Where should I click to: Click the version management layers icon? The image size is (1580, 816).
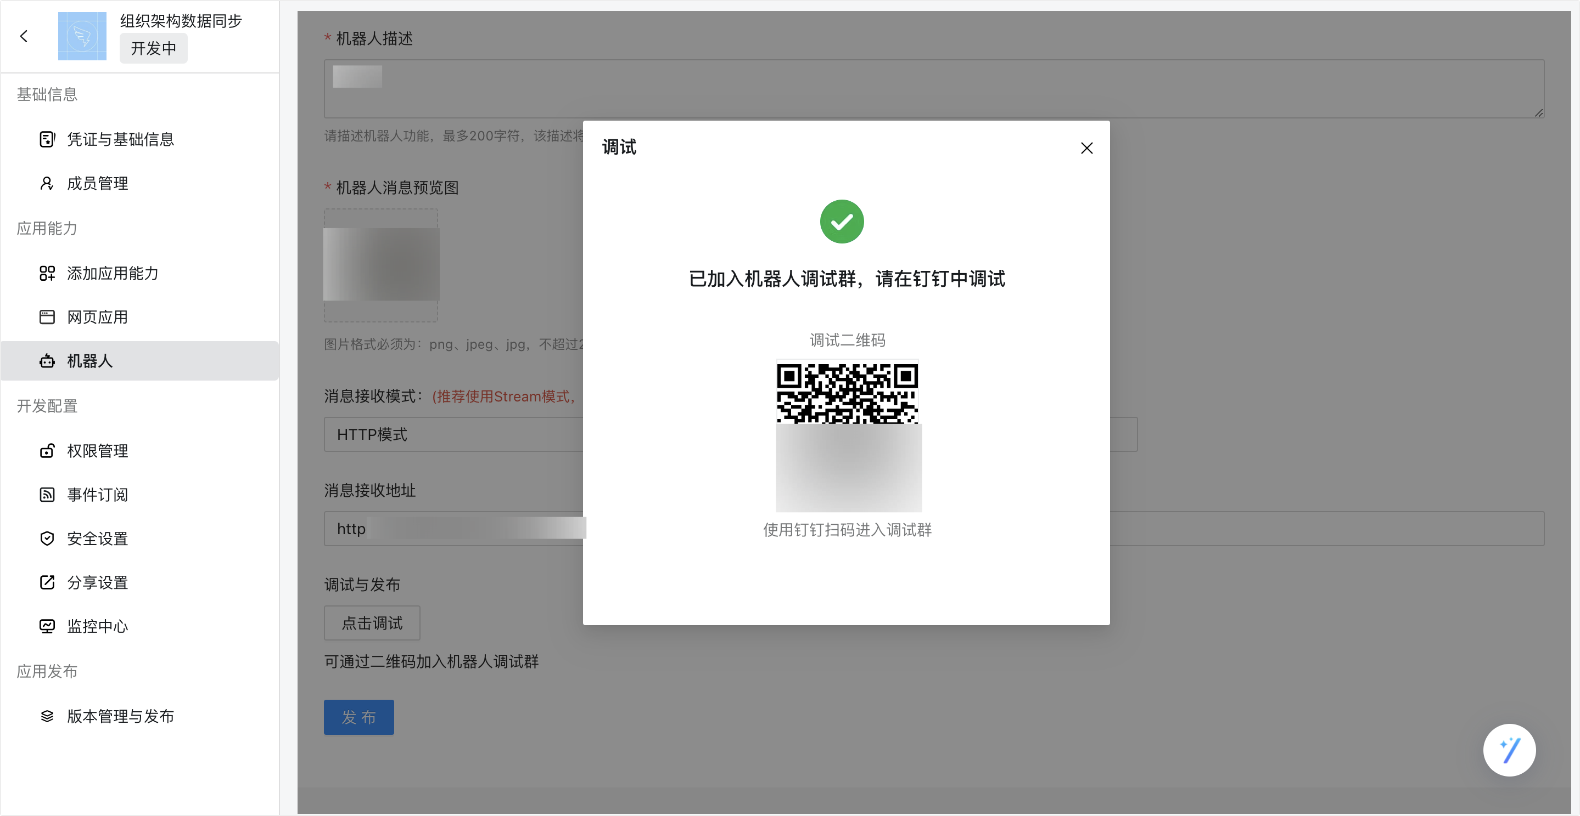click(47, 716)
